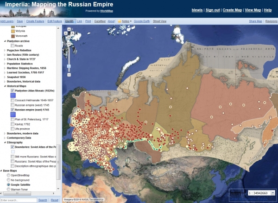This screenshot has height=203, width=278.
Task: Pan the map right with arrow button
Action: click(x=73, y=33)
